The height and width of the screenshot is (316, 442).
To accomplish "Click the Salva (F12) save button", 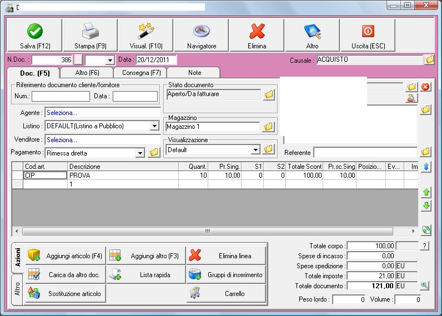I will 34,36.
